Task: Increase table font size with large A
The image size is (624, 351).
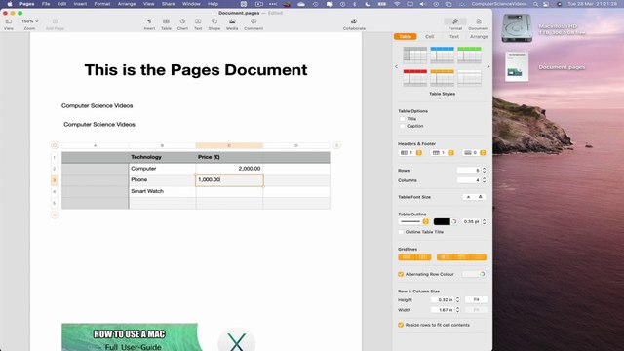Action: tap(480, 197)
